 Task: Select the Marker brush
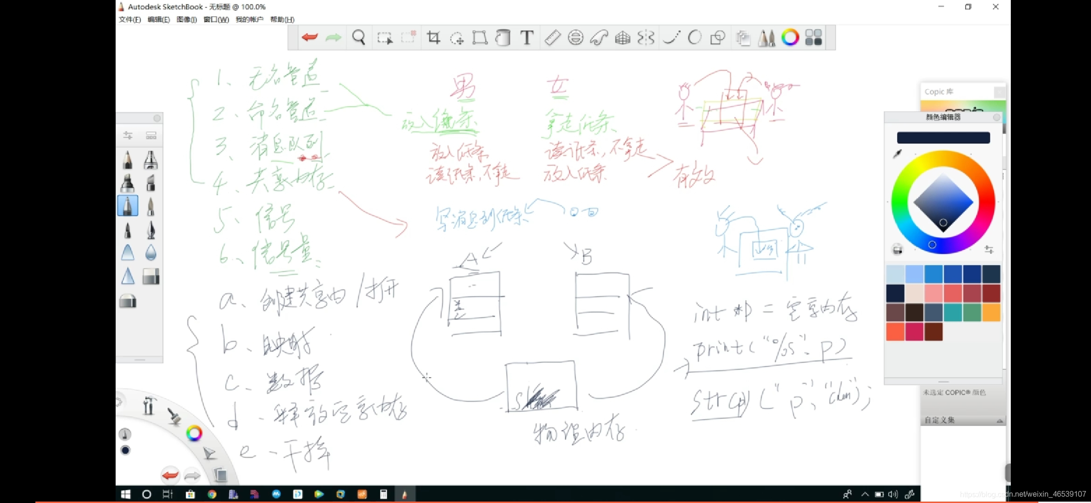click(x=128, y=183)
